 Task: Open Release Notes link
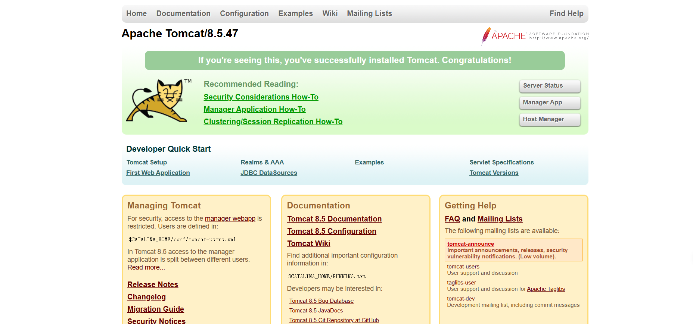click(x=153, y=284)
